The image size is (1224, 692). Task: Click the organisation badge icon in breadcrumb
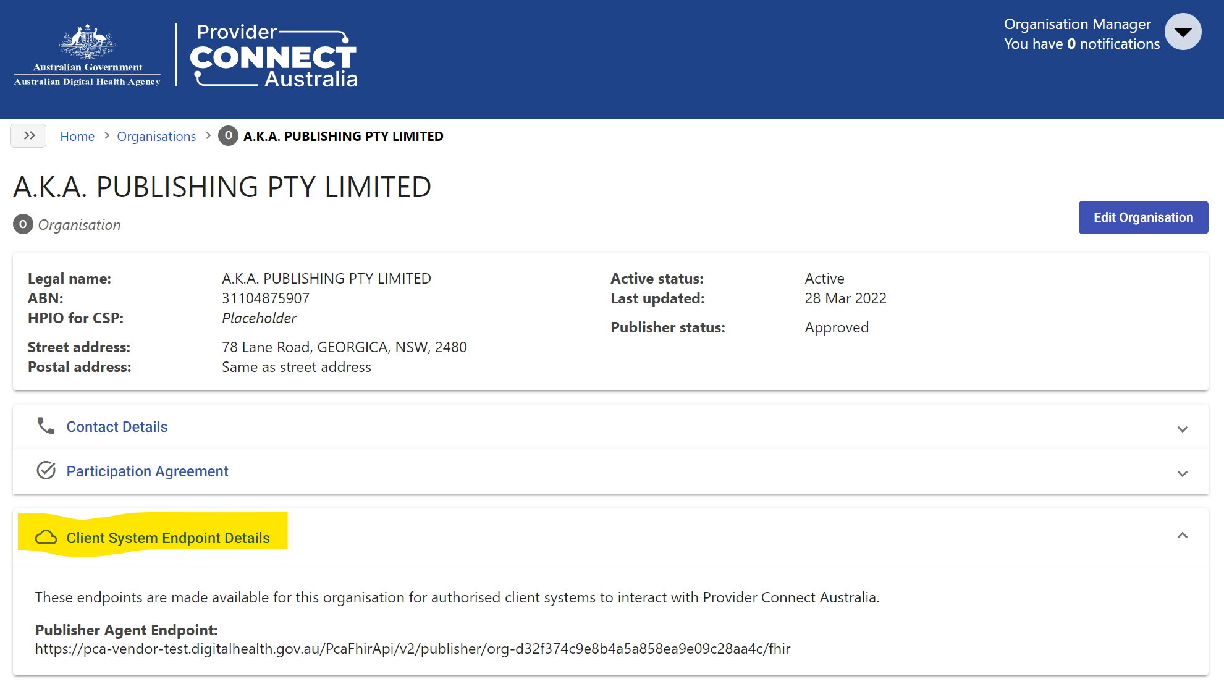(x=228, y=136)
